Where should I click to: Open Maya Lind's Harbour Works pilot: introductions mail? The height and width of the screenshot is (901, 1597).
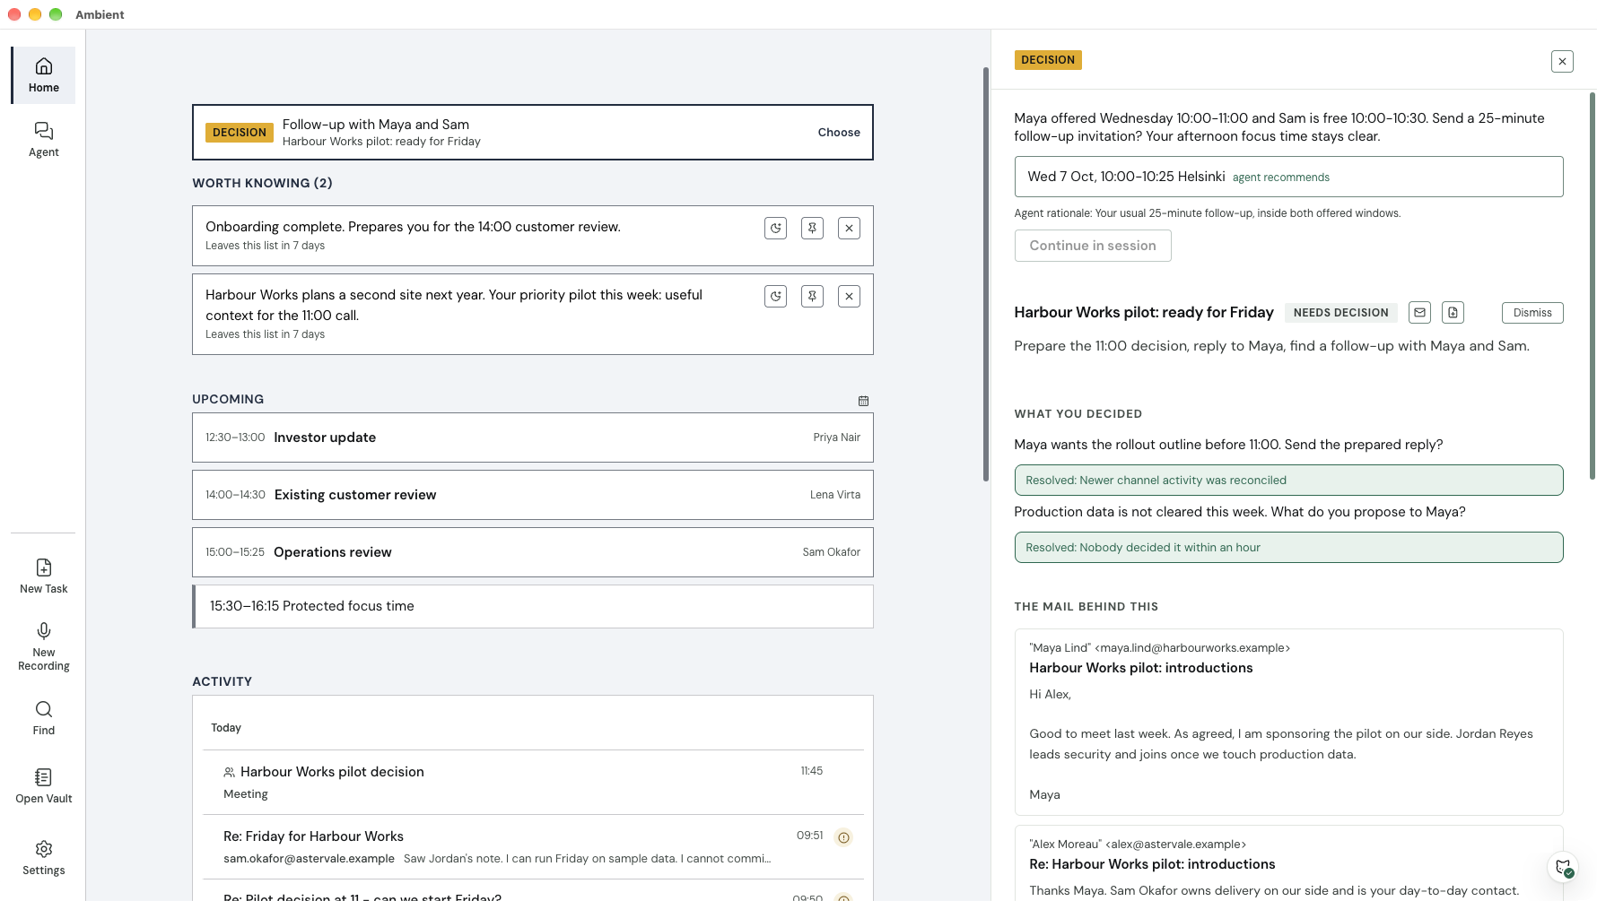[1288, 723]
